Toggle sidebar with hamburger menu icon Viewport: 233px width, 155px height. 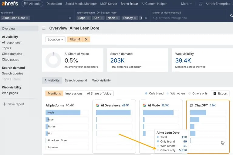click(x=44, y=28)
